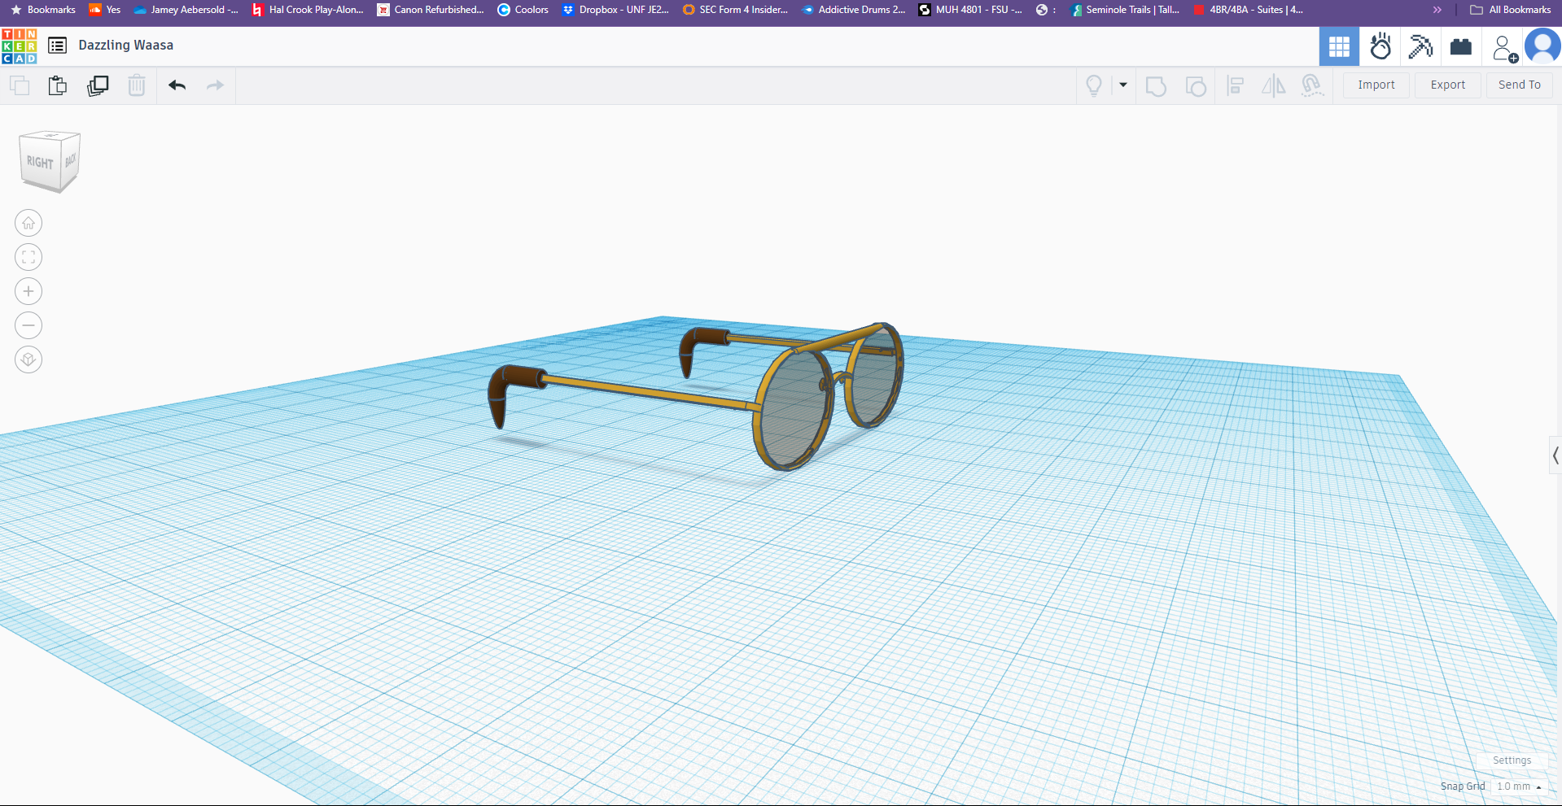Open the Snap Grid 1.0 mm dropdown
The height and width of the screenshot is (806, 1562).
[1519, 786]
